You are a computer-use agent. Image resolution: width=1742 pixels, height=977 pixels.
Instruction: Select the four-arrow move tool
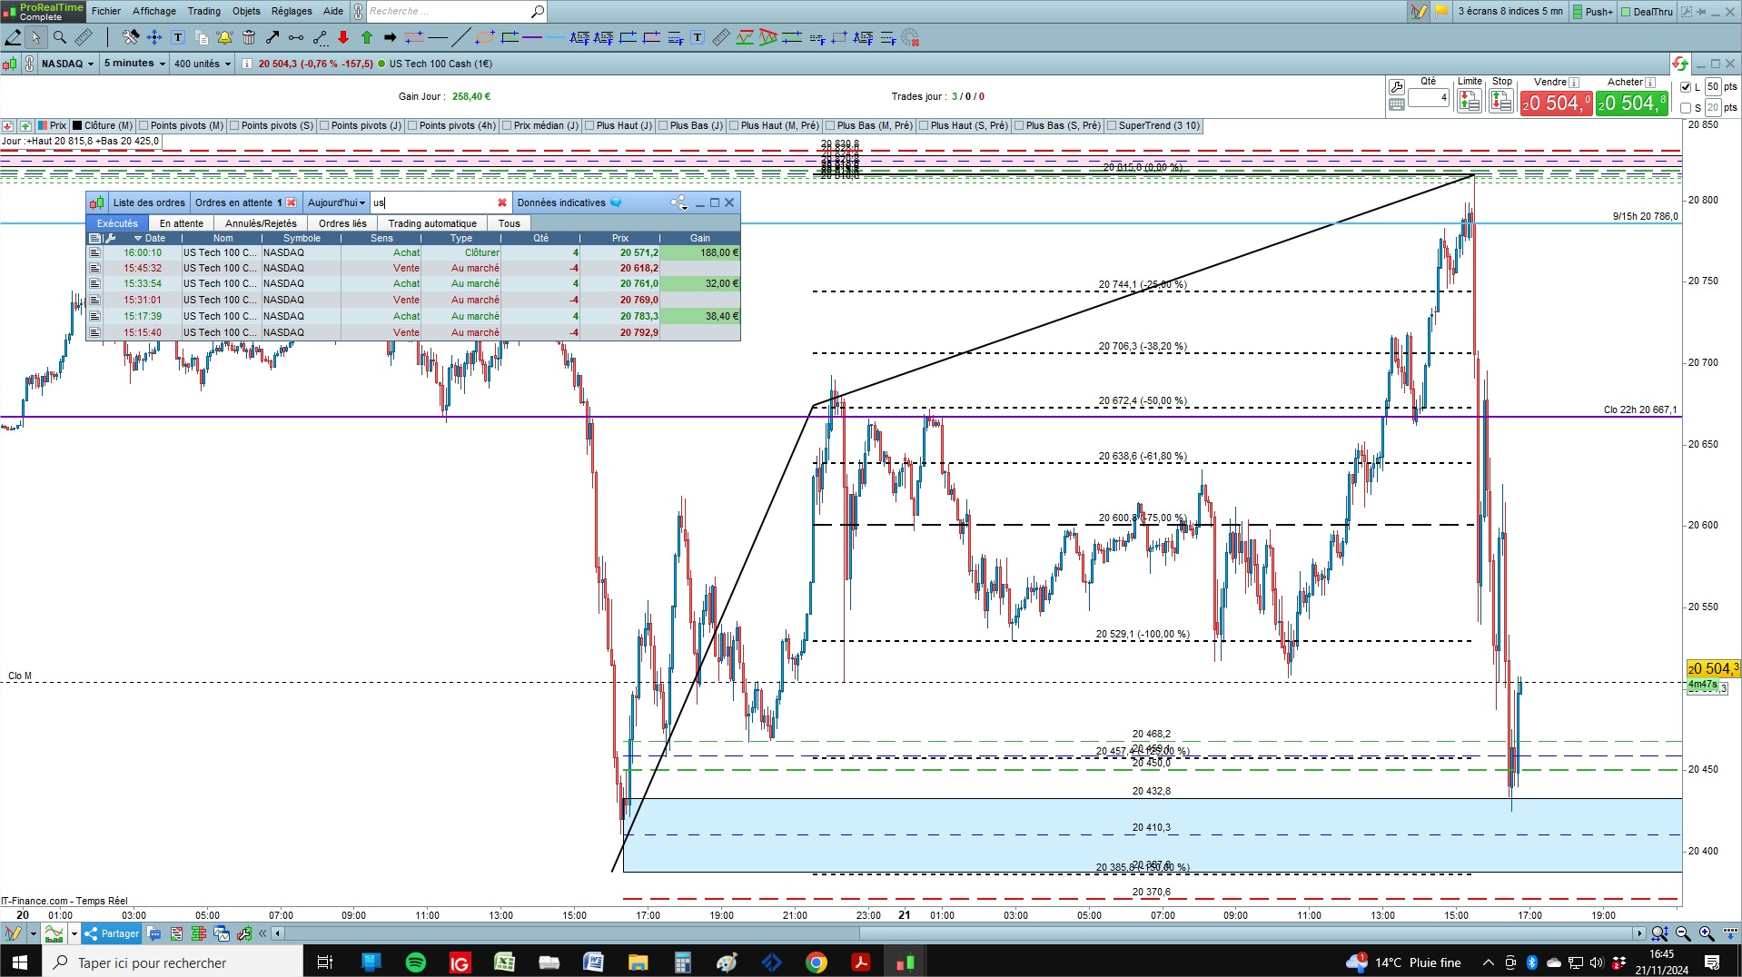click(154, 37)
